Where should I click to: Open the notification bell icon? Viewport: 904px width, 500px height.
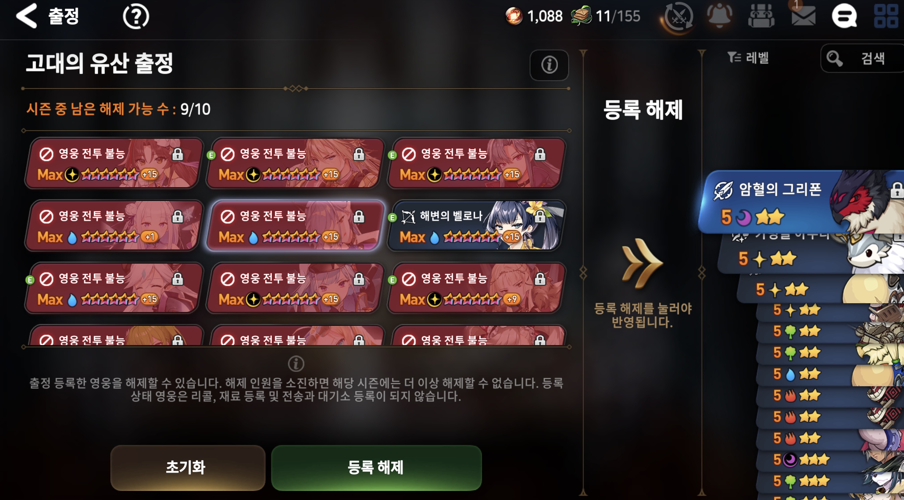[719, 16]
